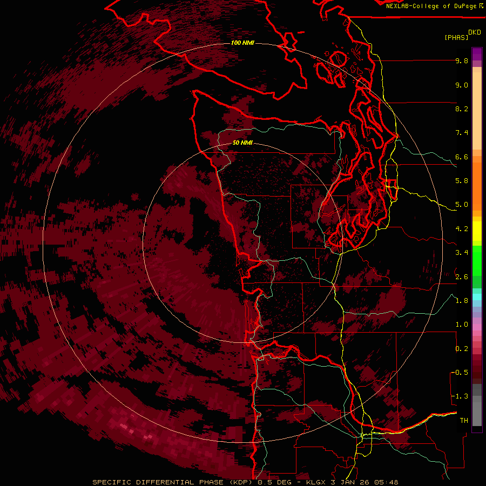Click the NEXLAB-College of DuPage credit text
486x486 pixels.
pos(431,6)
